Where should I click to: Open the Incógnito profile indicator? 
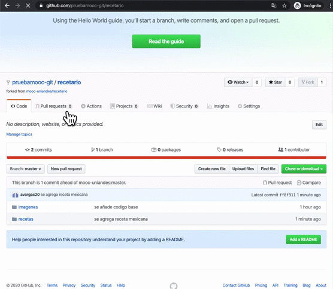[307, 5]
